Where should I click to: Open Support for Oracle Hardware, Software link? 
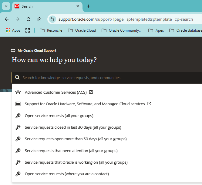coord(85,104)
